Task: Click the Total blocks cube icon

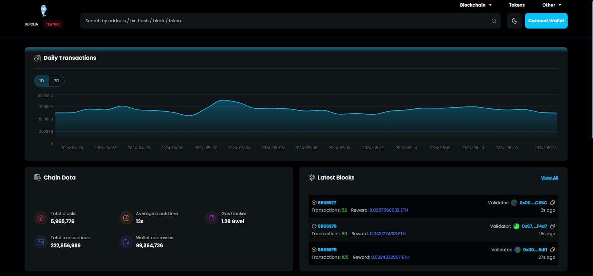Action: click(x=41, y=218)
